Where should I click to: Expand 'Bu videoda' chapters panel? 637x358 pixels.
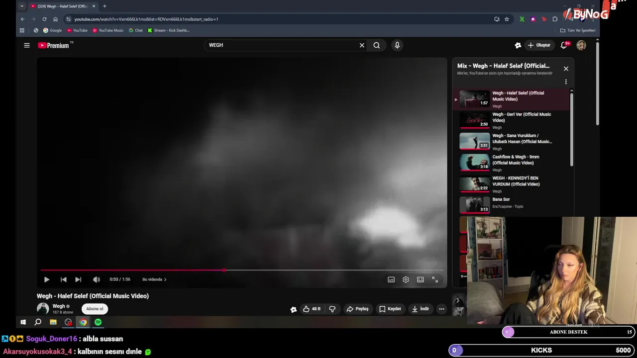[x=154, y=279]
